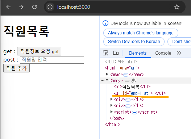Click the 직원 추가 button
Image resolution: width=191 pixels, height=139 pixels.
(x=16, y=68)
